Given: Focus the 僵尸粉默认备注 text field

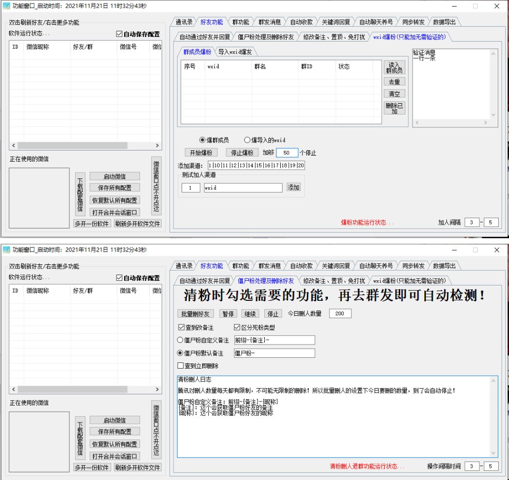Looking at the screenshot, I should pyautogui.click(x=275, y=353).
